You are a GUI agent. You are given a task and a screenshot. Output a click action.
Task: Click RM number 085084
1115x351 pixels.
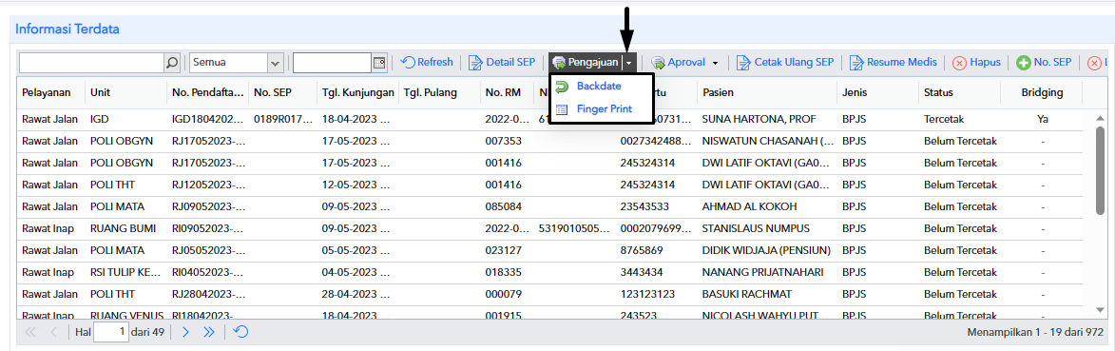(504, 206)
